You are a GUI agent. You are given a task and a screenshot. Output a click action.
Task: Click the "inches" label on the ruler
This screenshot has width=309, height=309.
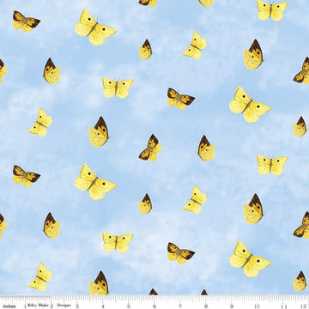coord(9,306)
